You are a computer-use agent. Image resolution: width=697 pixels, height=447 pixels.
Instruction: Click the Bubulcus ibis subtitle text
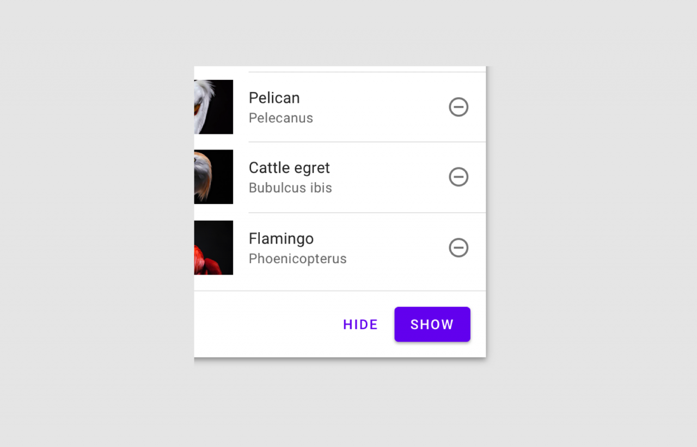click(x=290, y=188)
